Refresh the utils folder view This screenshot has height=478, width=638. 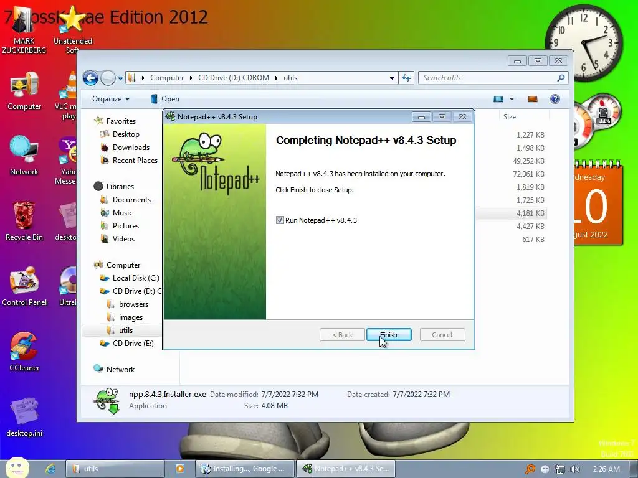(x=406, y=78)
